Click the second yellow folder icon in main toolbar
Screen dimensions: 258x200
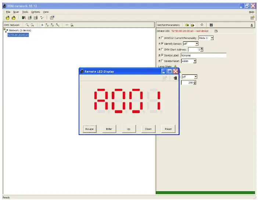pos(14,18)
